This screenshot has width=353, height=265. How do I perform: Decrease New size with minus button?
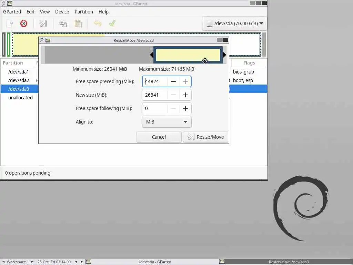pos(173,95)
